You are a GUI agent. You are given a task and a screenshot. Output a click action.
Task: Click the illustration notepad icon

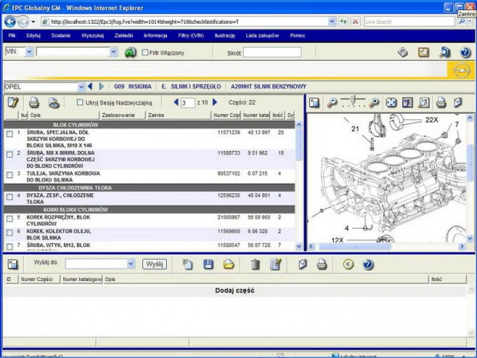point(458,102)
